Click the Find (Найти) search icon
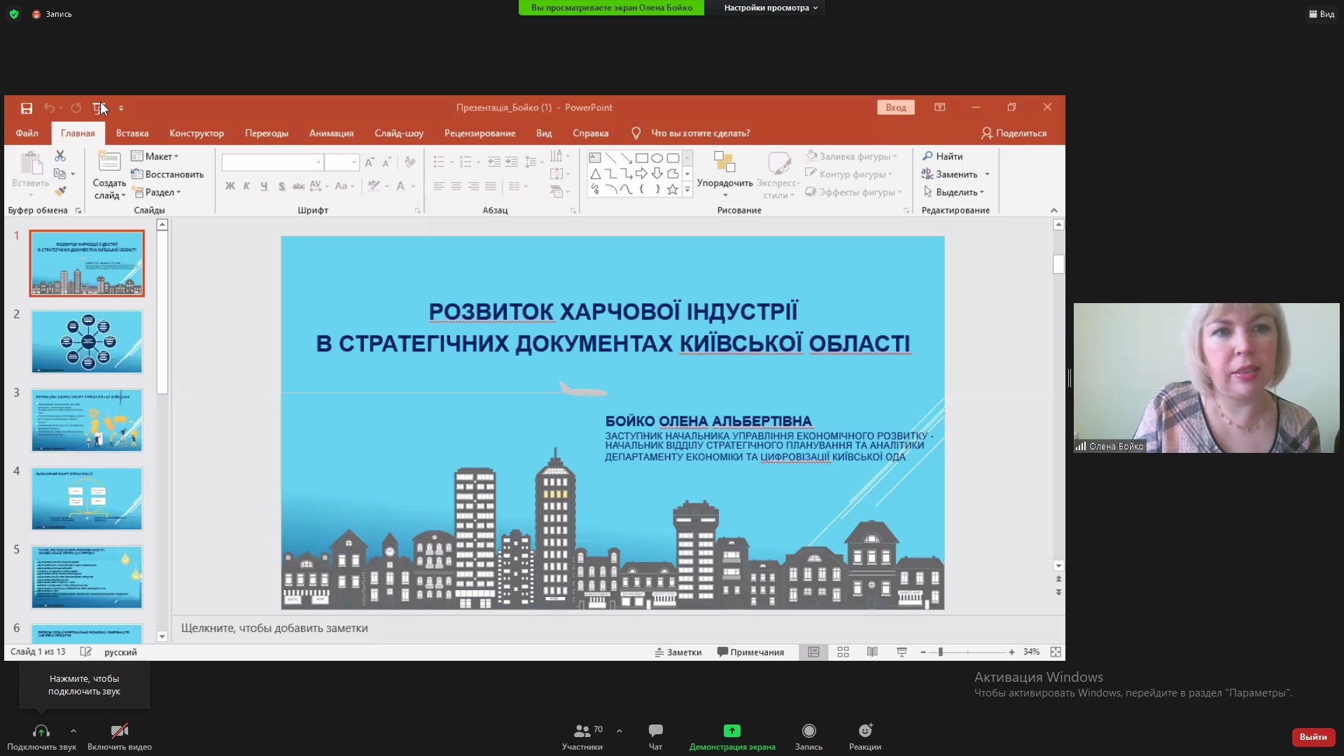This screenshot has height=756, width=1344. tap(928, 156)
